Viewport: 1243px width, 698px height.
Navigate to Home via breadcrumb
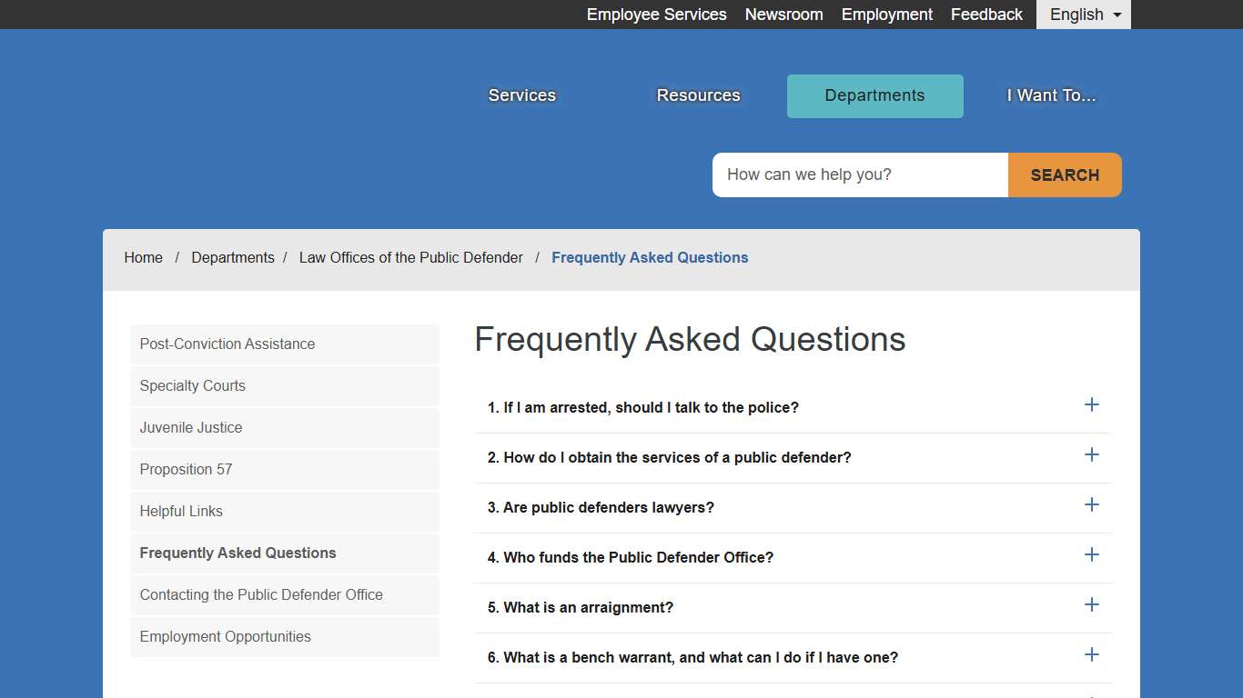143,257
